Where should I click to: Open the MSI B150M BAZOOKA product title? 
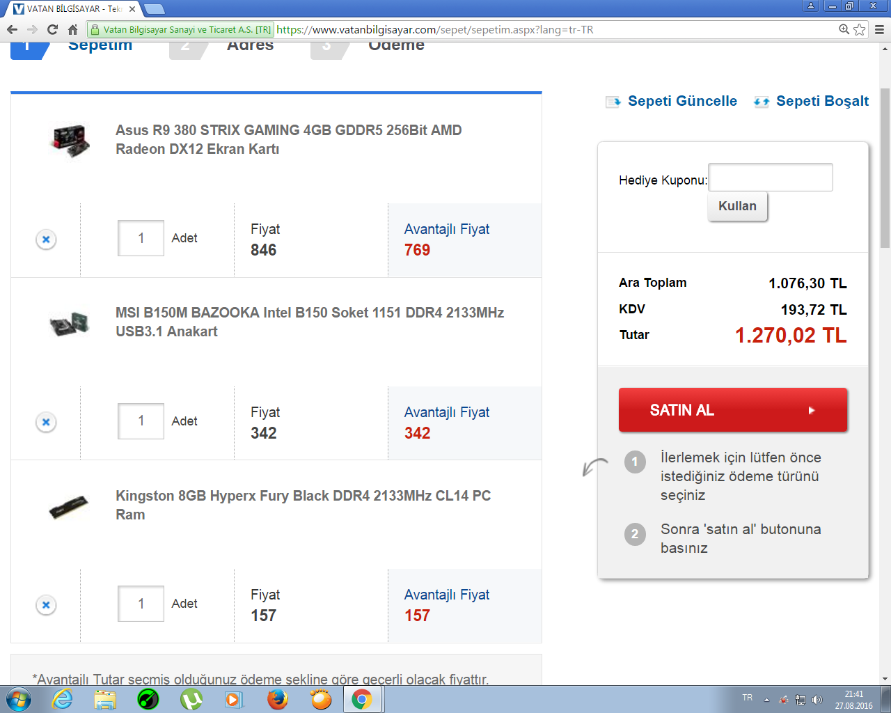[310, 322]
